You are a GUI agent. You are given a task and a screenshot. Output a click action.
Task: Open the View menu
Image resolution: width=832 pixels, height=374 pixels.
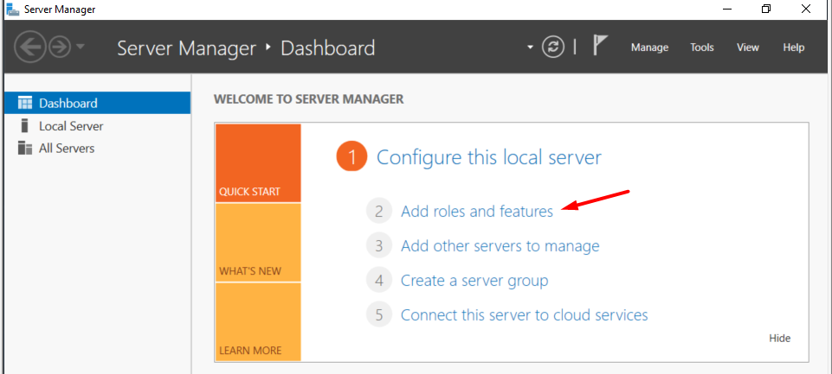click(748, 48)
